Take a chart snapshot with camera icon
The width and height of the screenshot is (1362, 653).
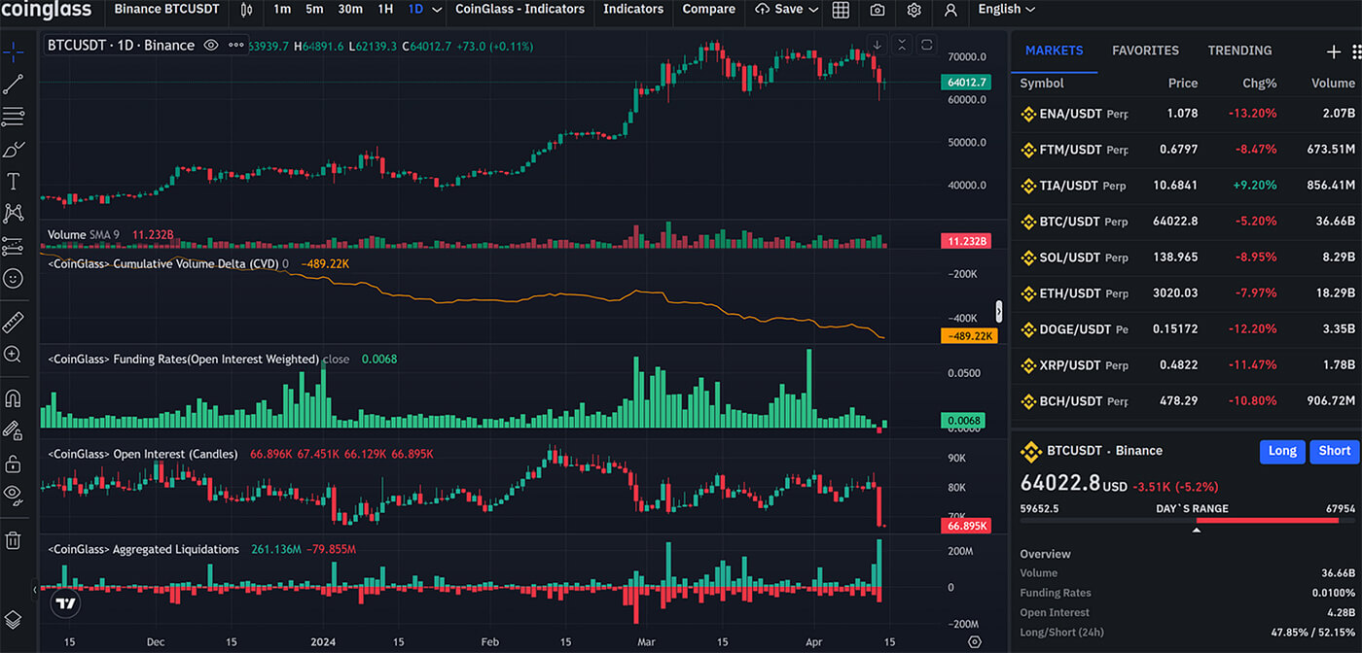(878, 10)
